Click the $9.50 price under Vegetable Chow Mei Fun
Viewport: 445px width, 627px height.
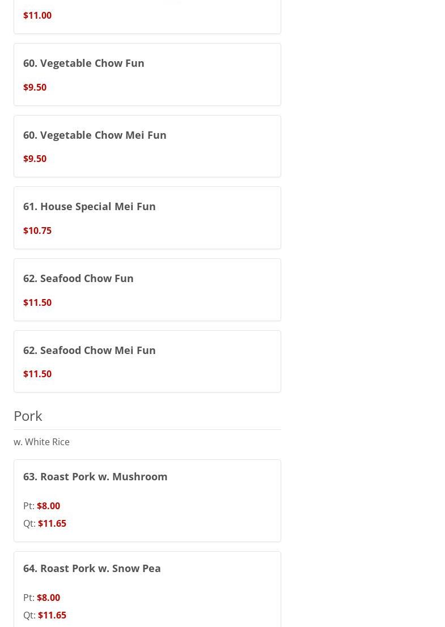click(x=35, y=159)
